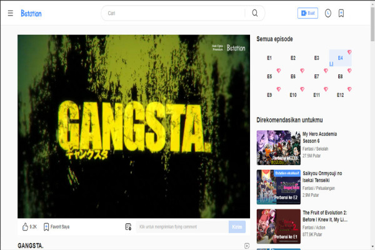Click the Fantasi / Petualangan genre text
The width and height of the screenshot is (375, 250).
pos(319,188)
